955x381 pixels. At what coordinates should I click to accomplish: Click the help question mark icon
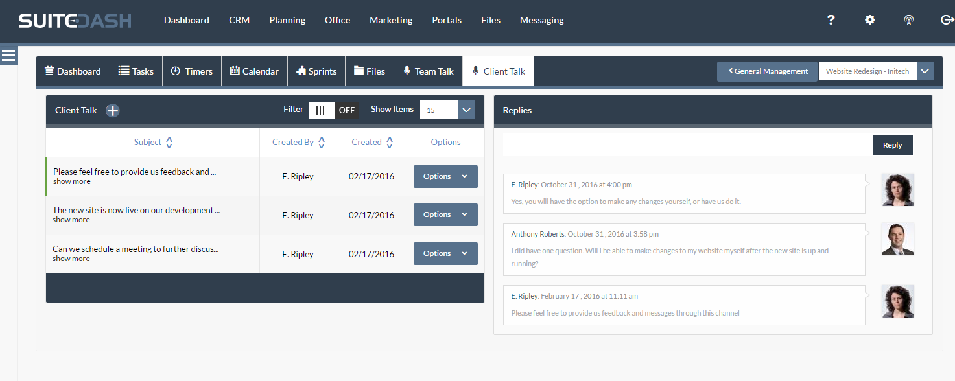831,20
